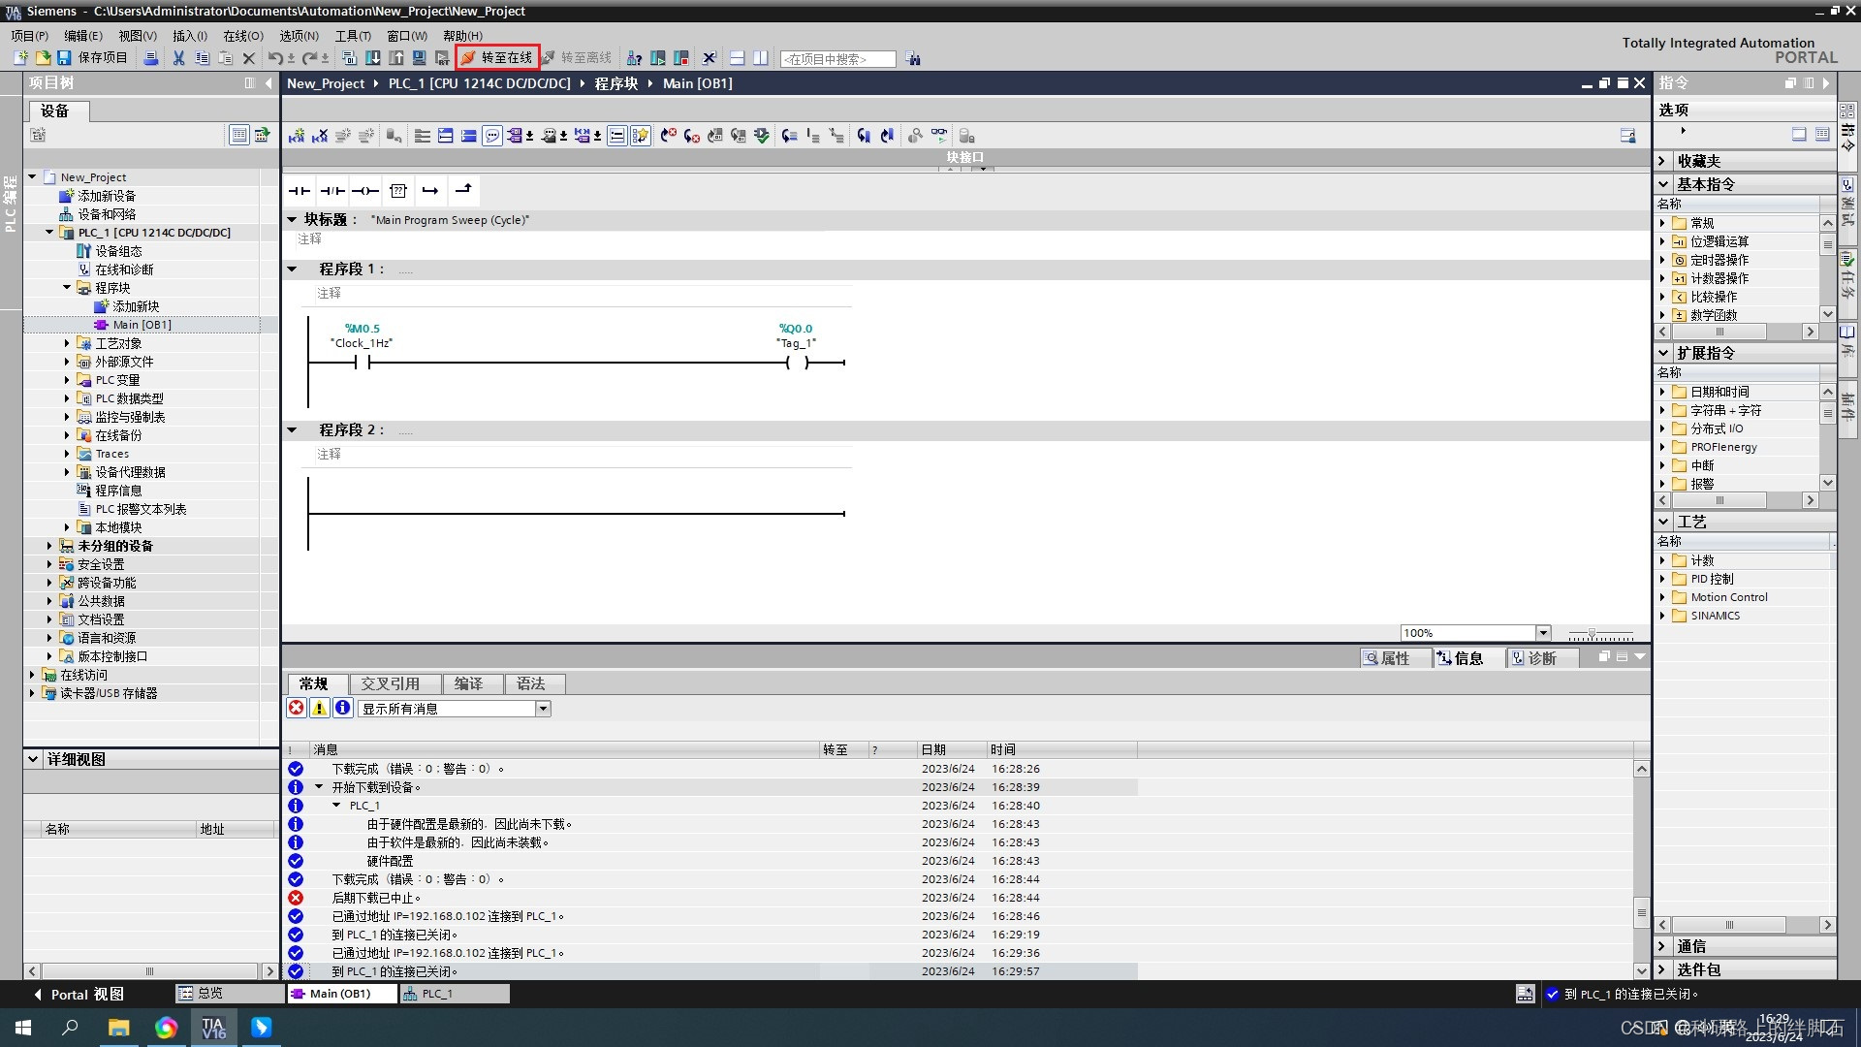This screenshot has width=1861, height=1047.
Task: Toggle network comments on/off
Action: (616, 136)
